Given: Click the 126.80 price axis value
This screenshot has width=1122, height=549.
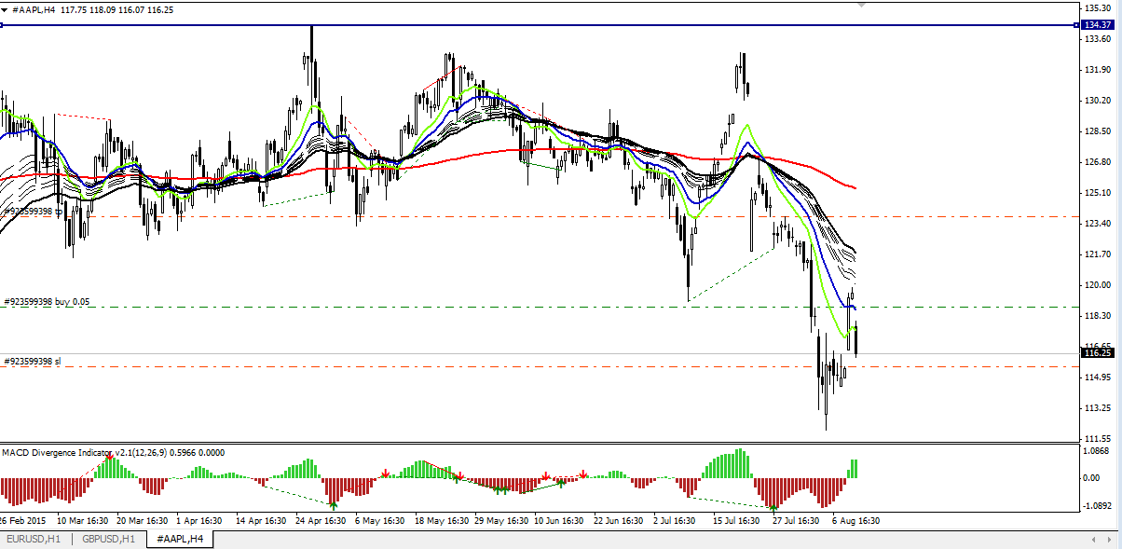Looking at the screenshot, I should (1098, 162).
